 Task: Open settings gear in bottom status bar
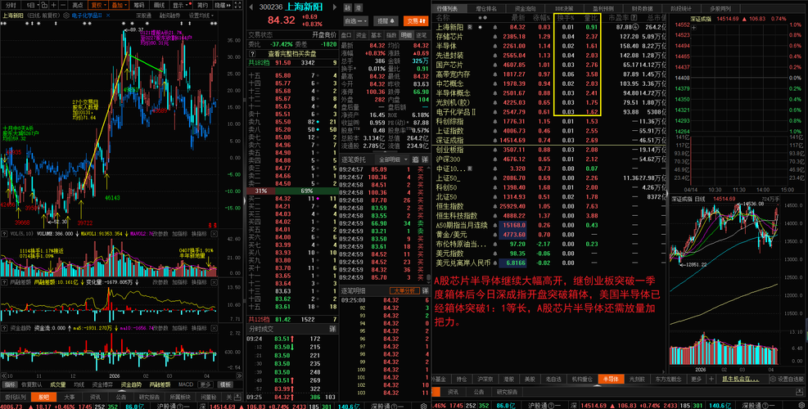(x=801, y=406)
